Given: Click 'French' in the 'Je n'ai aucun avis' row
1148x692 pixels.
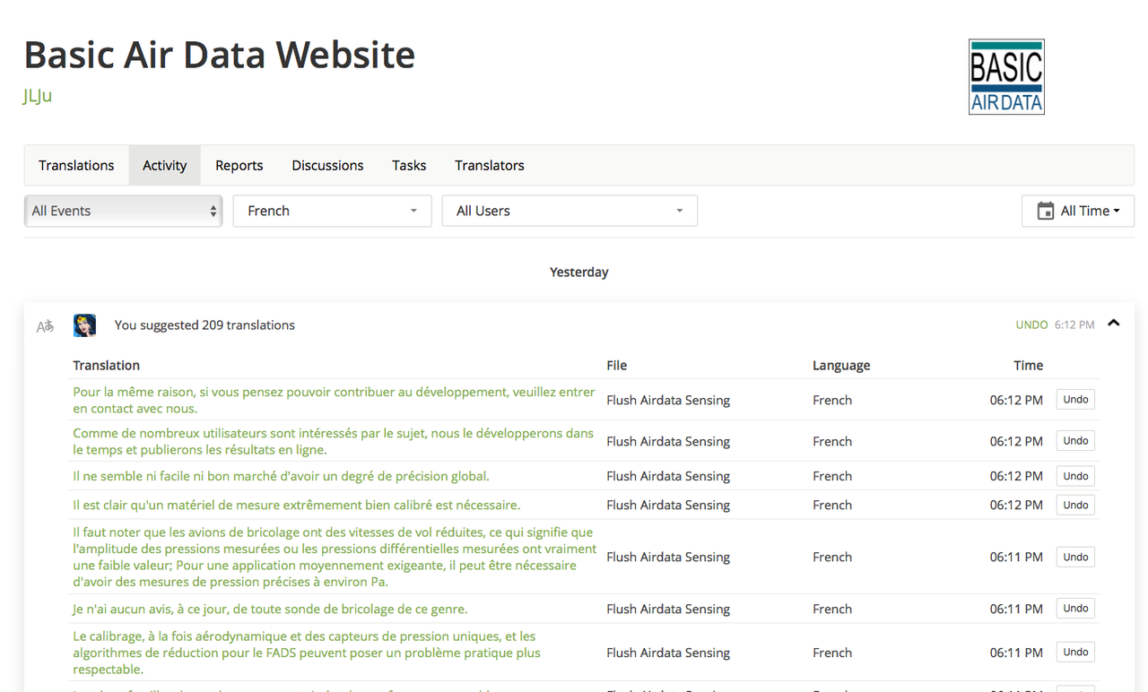Looking at the screenshot, I should point(832,609).
